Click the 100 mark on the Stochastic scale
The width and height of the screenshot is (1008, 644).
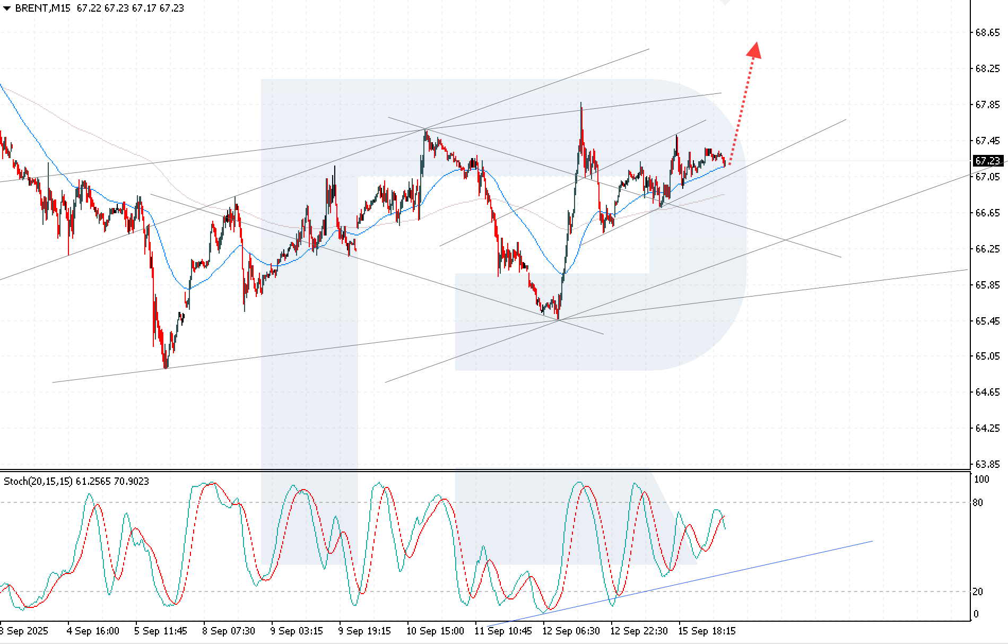(x=982, y=480)
